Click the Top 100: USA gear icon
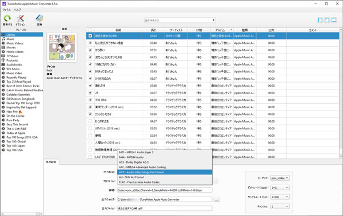Screen dimensions: 343x216 3,150
